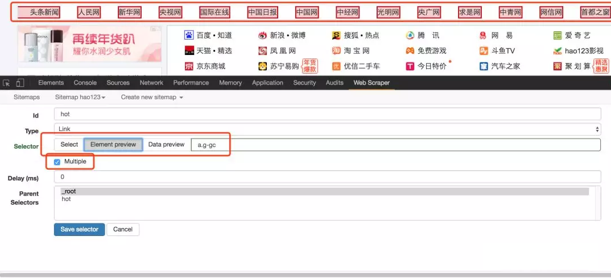
Task: Click the Tencent penguin icon
Action: (410, 35)
